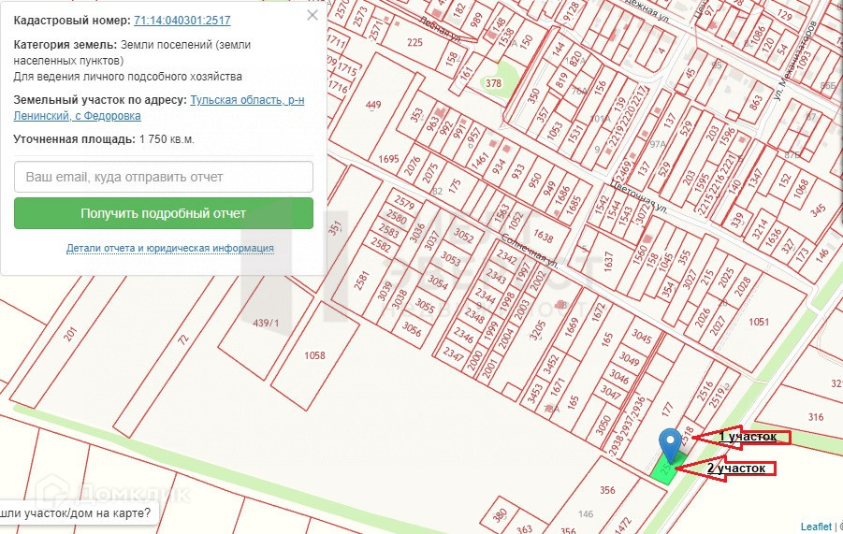Screen dimensions: 843x534
Task: Select parcel 380 on the map
Action: [500, 515]
